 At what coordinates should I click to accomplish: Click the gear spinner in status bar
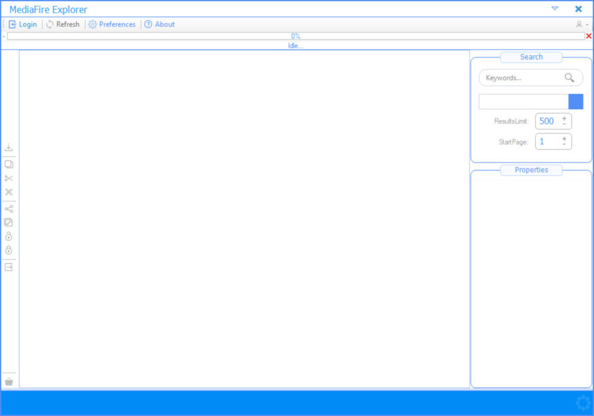click(584, 403)
